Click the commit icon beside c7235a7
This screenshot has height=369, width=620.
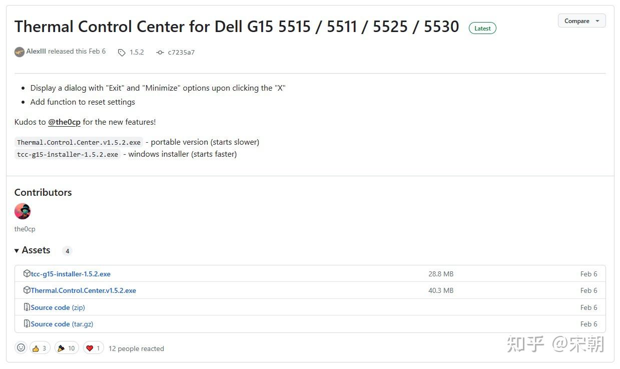coord(160,53)
